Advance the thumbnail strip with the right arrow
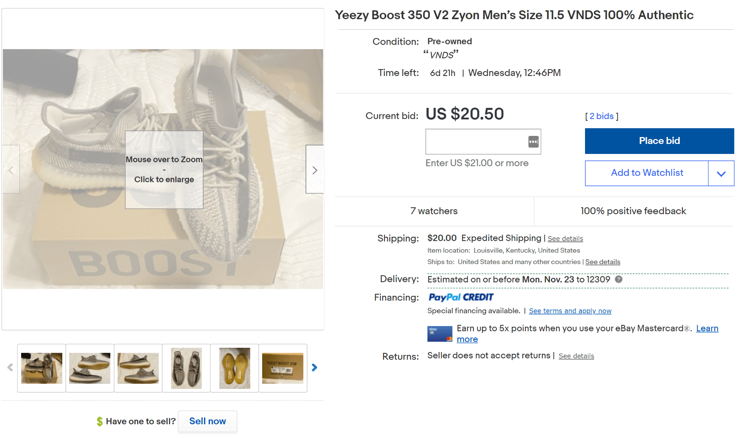This screenshot has width=738, height=438. (314, 367)
